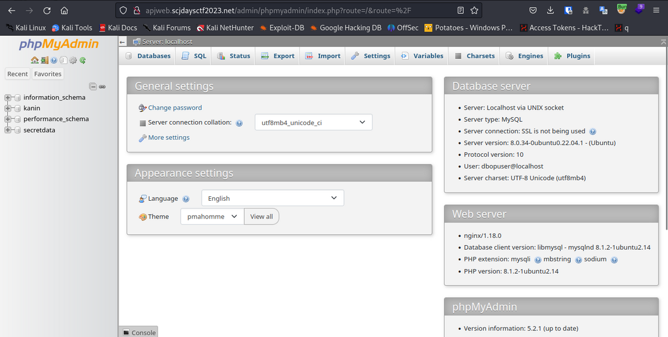
Task: Reload navigation panel green refresh icon
Action: click(82, 60)
